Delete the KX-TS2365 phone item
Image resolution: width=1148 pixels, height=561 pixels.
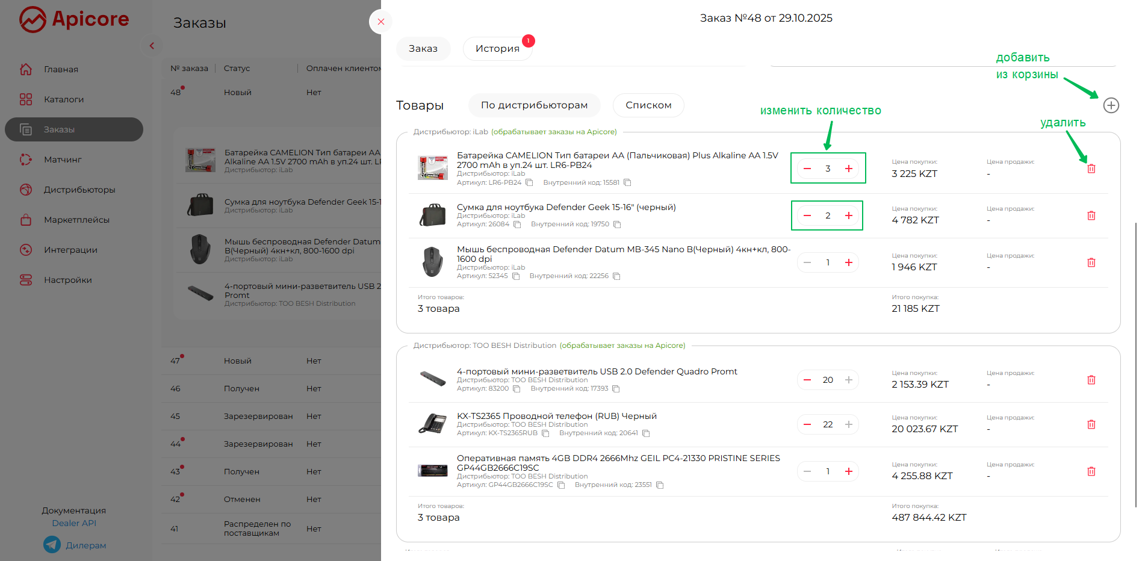click(1091, 424)
